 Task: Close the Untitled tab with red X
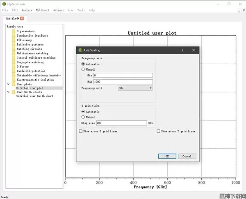[x=22, y=18]
